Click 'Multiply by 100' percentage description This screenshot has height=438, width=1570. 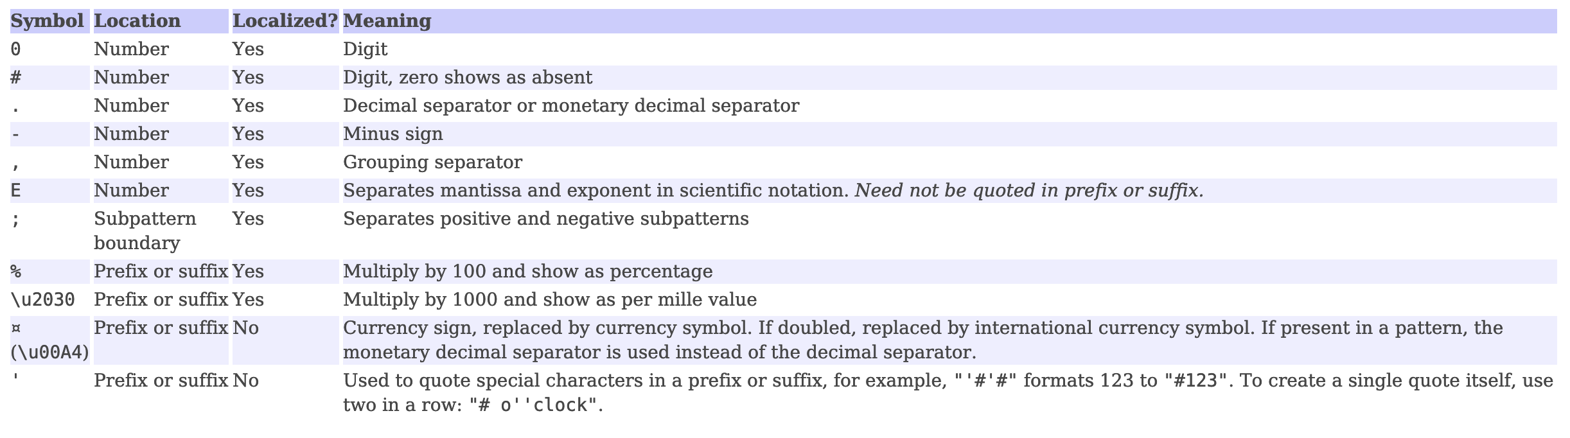527,272
